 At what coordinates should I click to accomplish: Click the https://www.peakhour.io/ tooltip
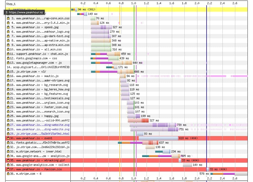(24, 12)
